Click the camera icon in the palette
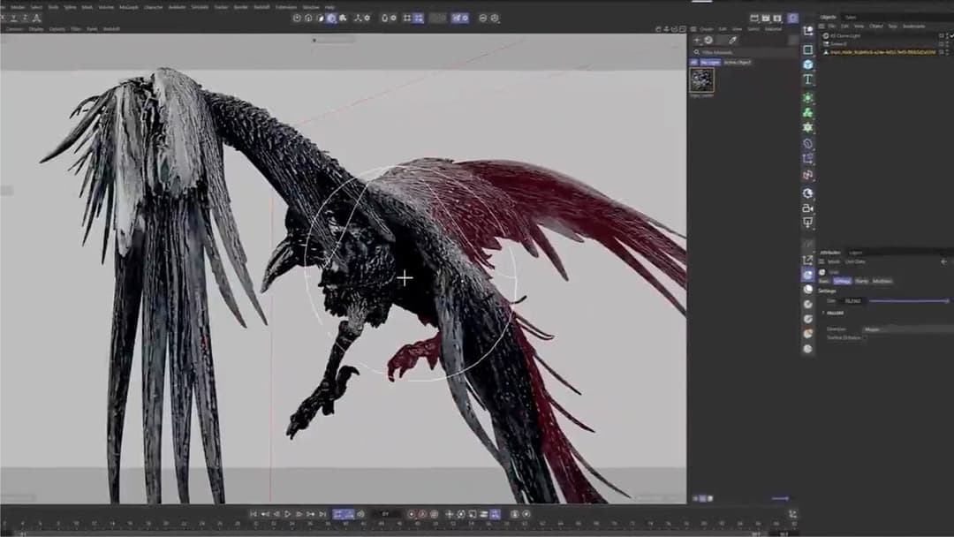Screen dimensions: 954x537 (x=808, y=208)
